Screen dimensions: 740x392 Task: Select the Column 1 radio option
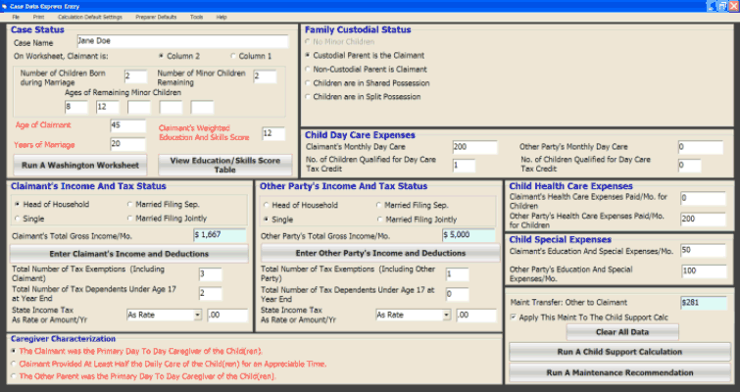click(x=233, y=57)
